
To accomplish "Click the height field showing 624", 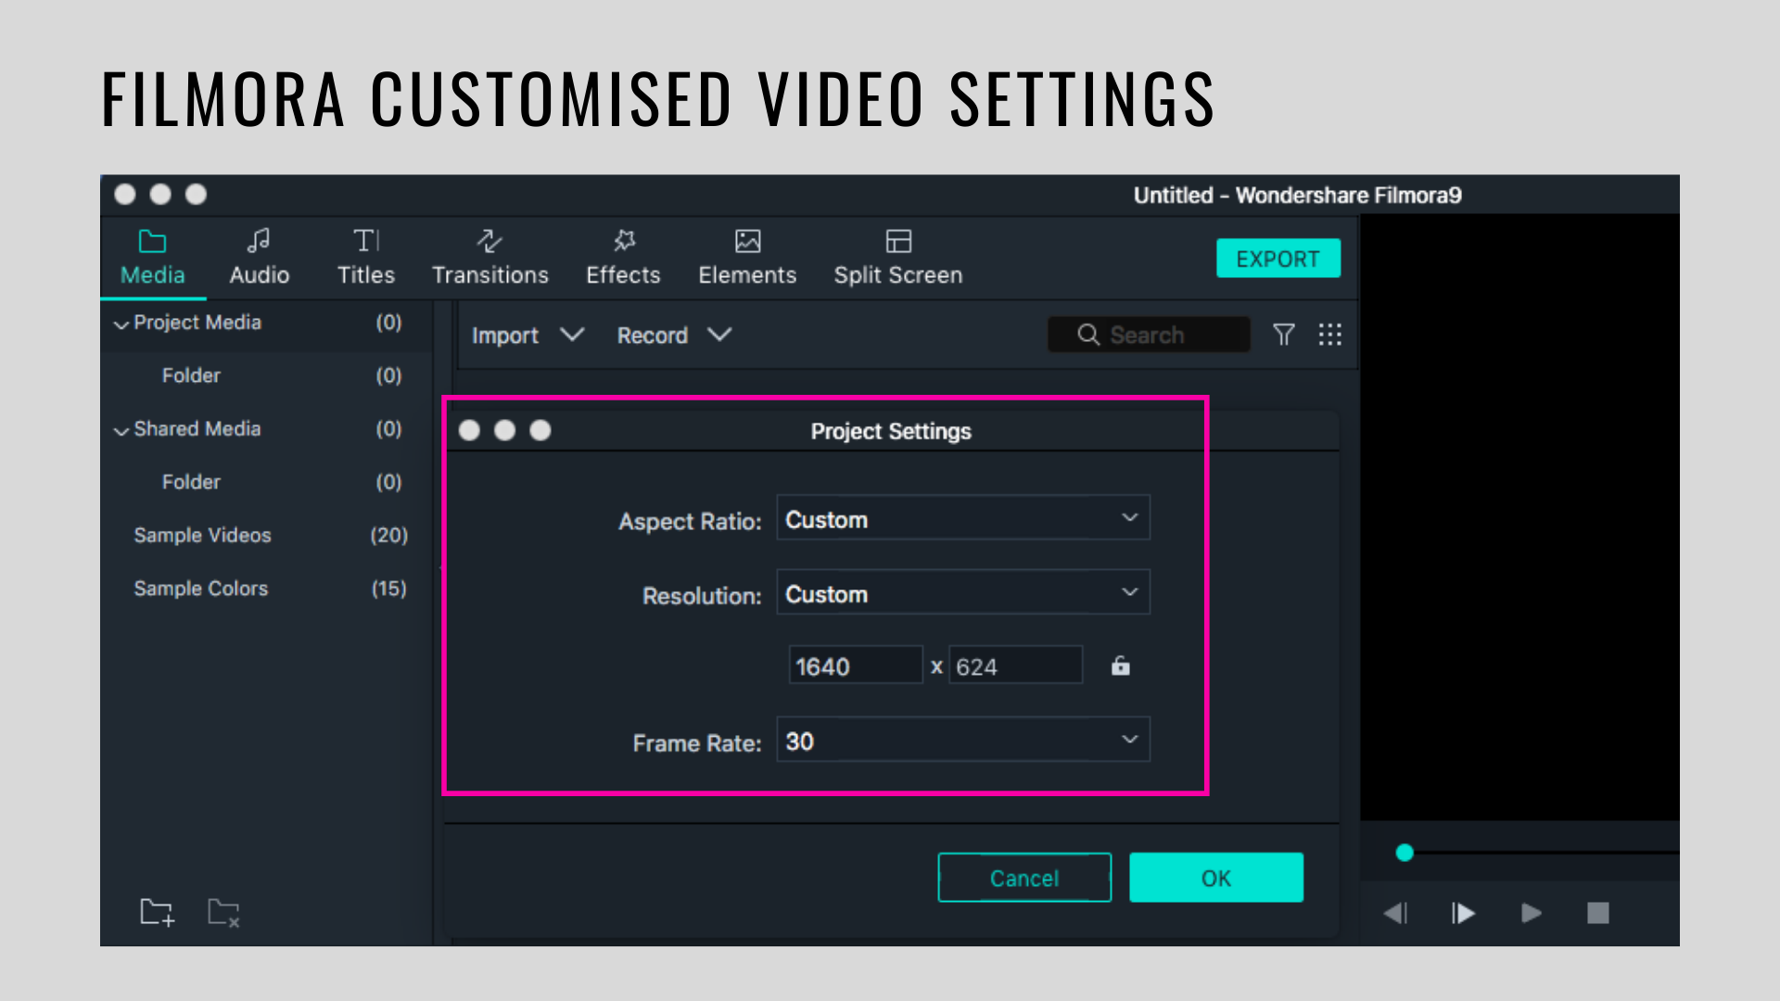I will [1015, 665].
